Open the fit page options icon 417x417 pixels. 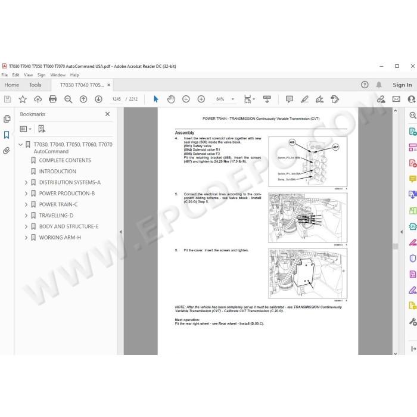[x=249, y=99]
